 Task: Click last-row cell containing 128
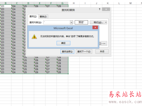[62, 72]
